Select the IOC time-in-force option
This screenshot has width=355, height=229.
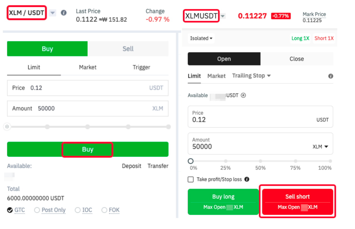(78, 210)
